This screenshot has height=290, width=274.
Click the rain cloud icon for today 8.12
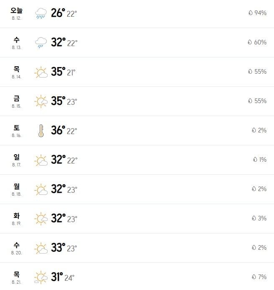tap(41, 13)
